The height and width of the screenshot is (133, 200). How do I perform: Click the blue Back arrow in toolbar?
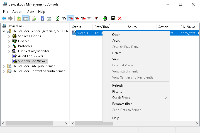(4, 19)
